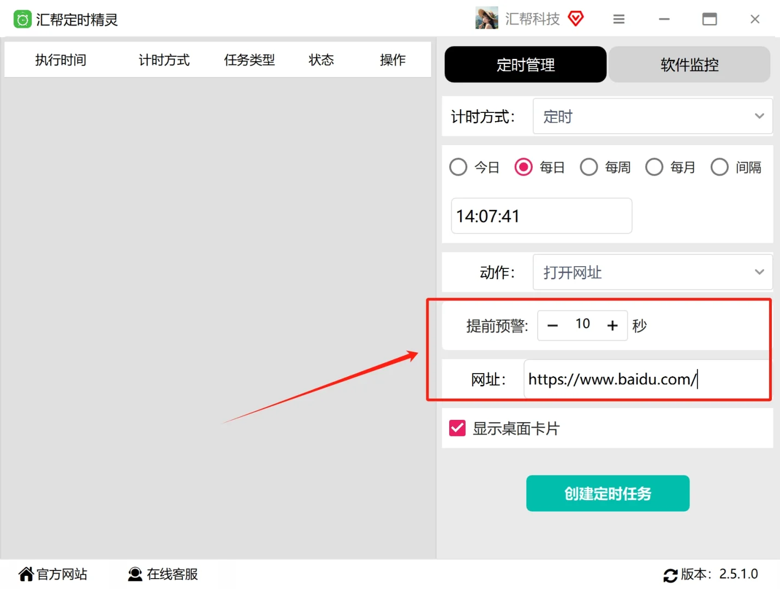The height and width of the screenshot is (589, 780).
Task: Click the 创建定时任务 button
Action: (607, 494)
